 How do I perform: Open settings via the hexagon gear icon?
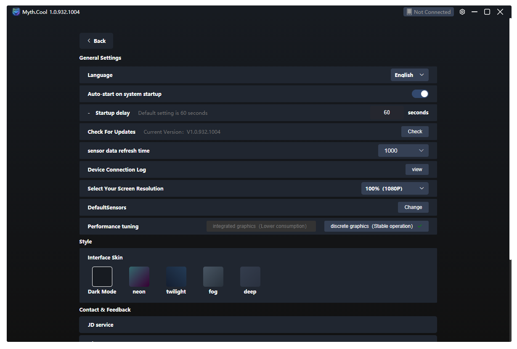(x=462, y=12)
